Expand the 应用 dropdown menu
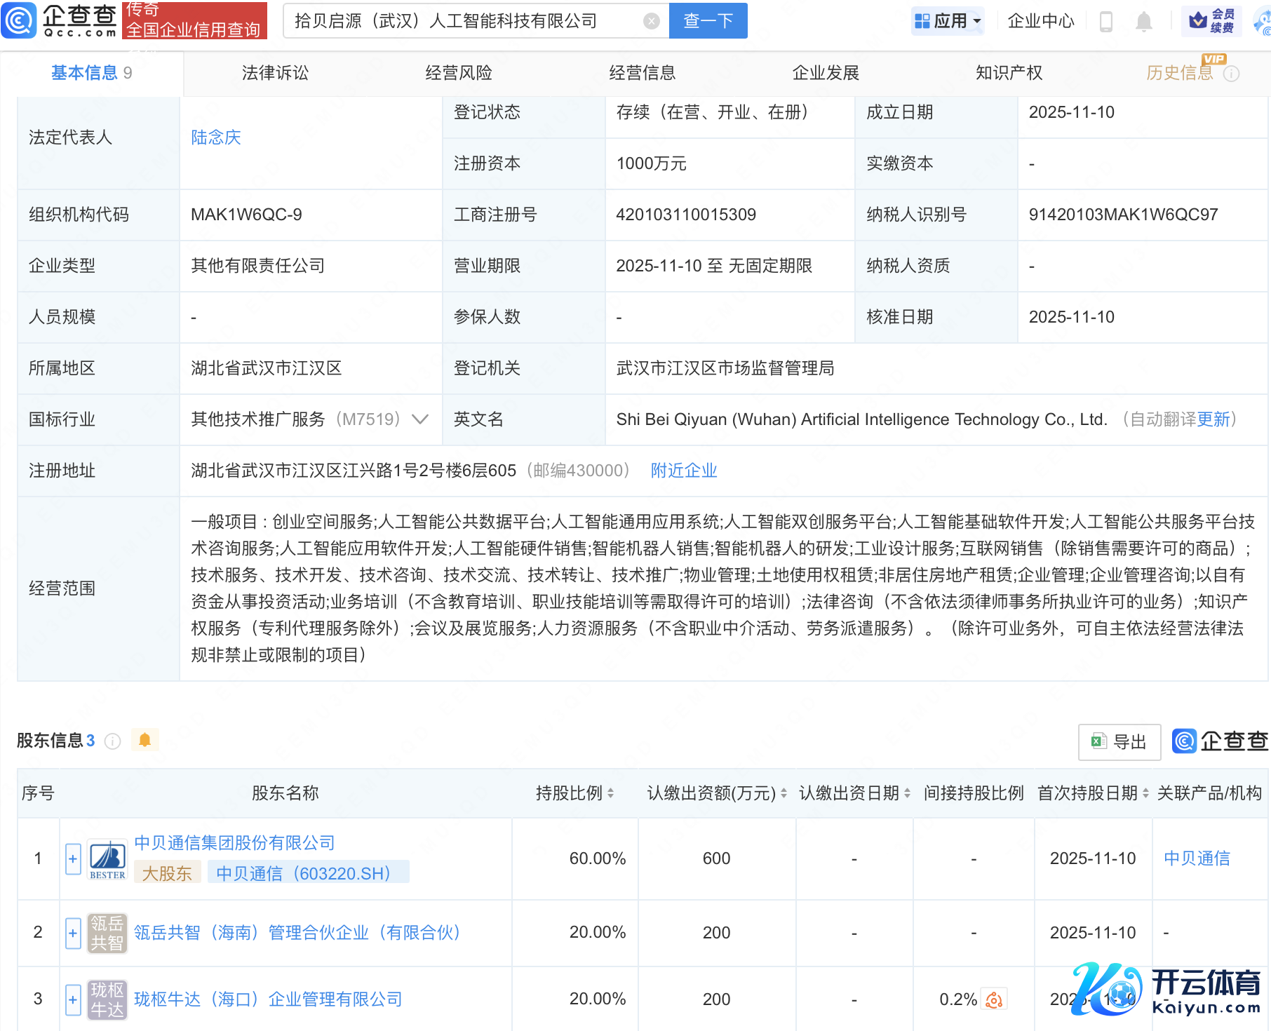Viewport: 1271px width, 1031px height. tap(948, 21)
